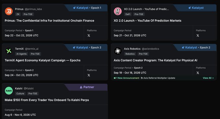Image resolution: width=220 pixels, height=119 pixels.
Task: Click Epoch 2 beside Campaign Period on TermiX
Action: 29,70
